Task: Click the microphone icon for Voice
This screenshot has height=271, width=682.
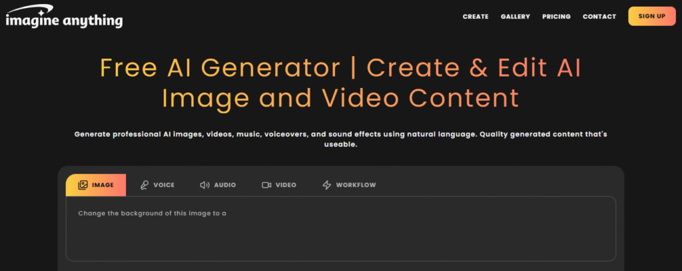Action: pos(144,185)
